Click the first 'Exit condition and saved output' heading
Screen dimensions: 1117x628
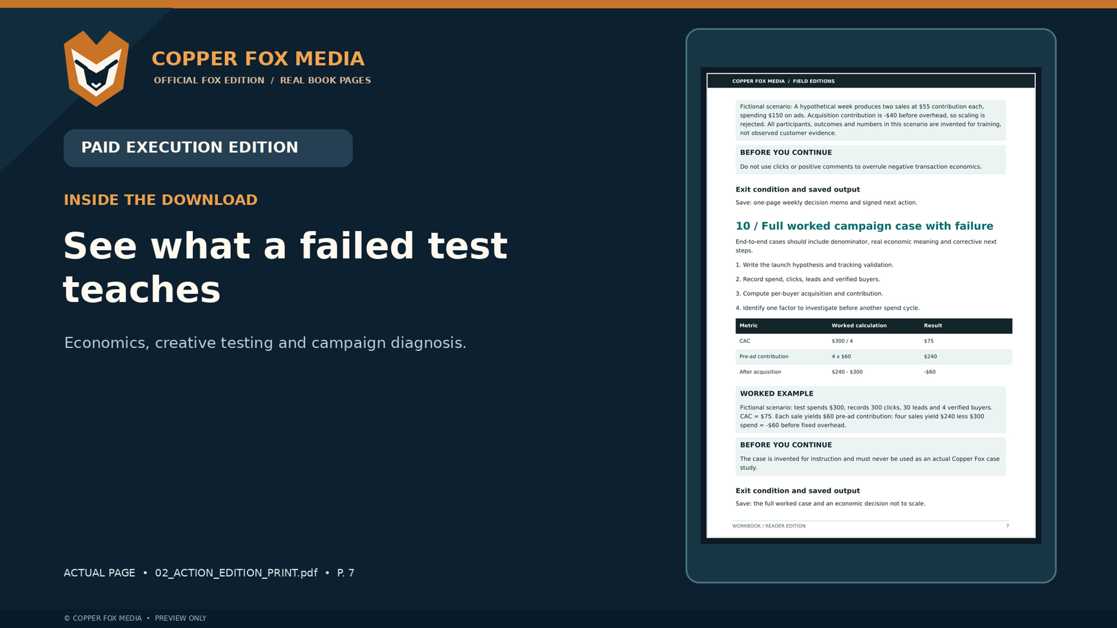pyautogui.click(x=798, y=189)
